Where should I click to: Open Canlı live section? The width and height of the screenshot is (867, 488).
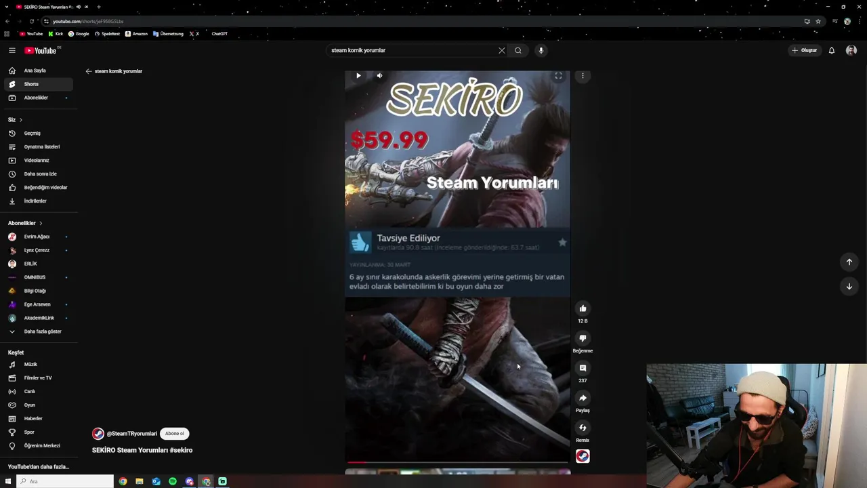[x=37, y=392]
